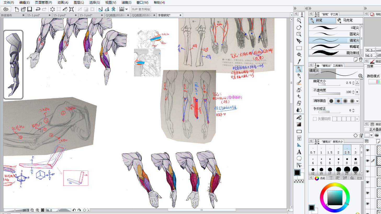
Task: Select the gradient tool
Action: (x=299, y=124)
